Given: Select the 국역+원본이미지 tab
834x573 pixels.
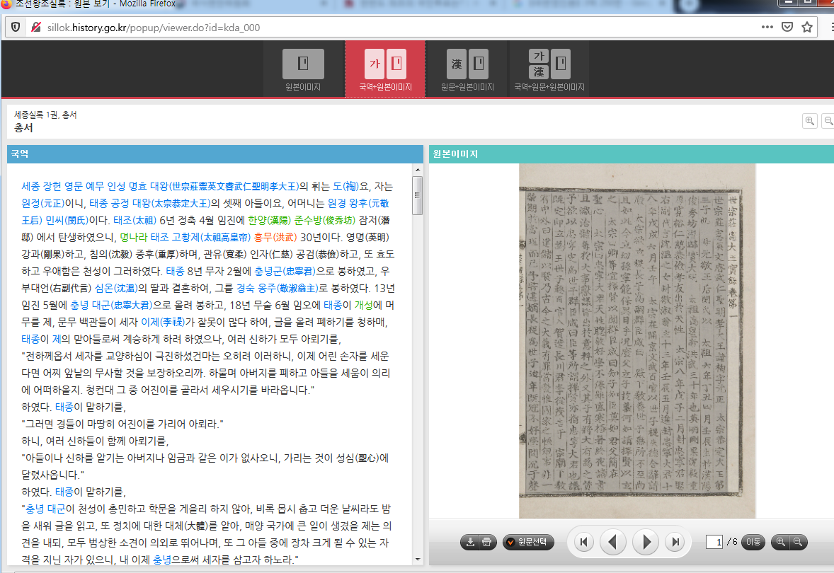Looking at the screenshot, I should click(385, 69).
